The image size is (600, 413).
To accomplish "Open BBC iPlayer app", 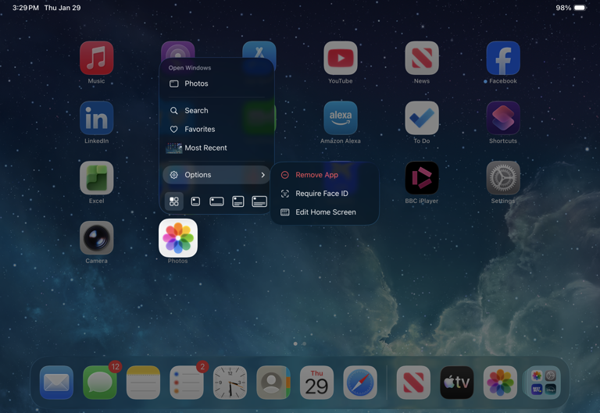I will click(x=422, y=178).
